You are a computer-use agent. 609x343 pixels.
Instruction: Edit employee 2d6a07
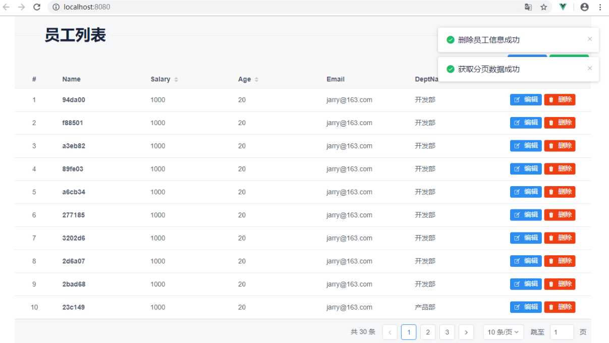(x=526, y=261)
